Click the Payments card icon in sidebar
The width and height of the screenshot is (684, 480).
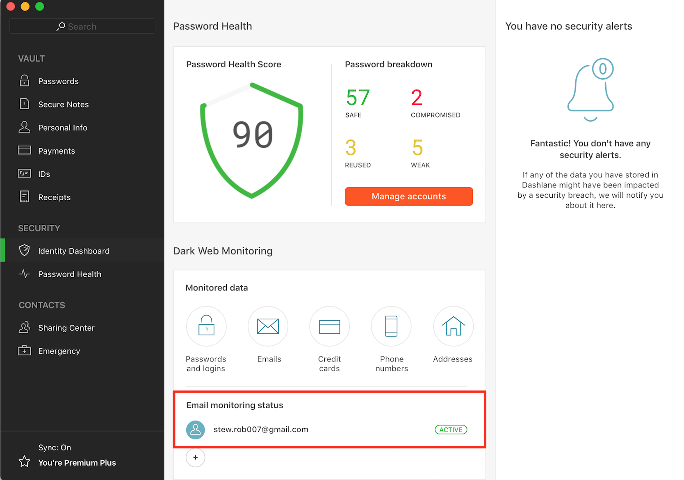click(25, 150)
